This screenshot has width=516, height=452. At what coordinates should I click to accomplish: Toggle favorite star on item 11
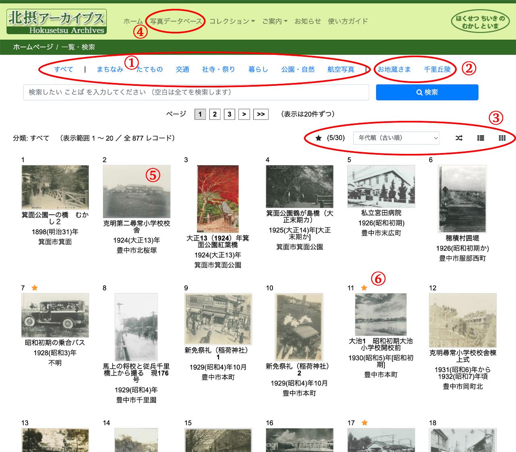point(364,288)
